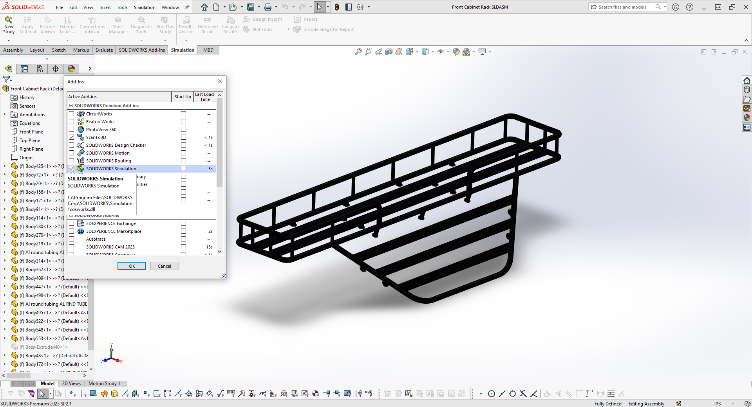752x407 pixels.
Task: Select the Compare Results tool
Action: point(230,25)
